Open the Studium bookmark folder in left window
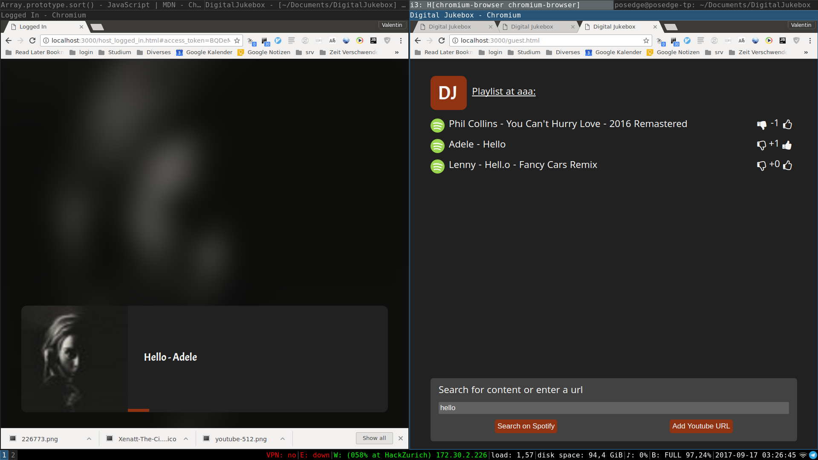This screenshot has width=818, height=460. [x=115, y=52]
